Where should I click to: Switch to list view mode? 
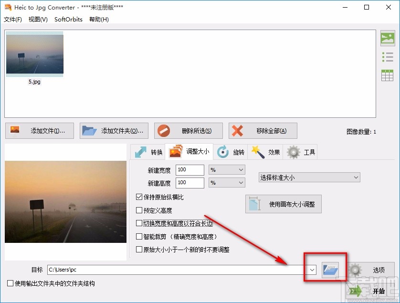(388, 56)
